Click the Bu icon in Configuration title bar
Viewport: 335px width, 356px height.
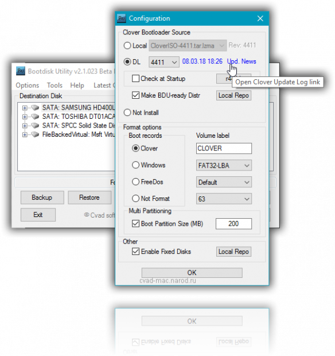pyautogui.click(x=122, y=18)
